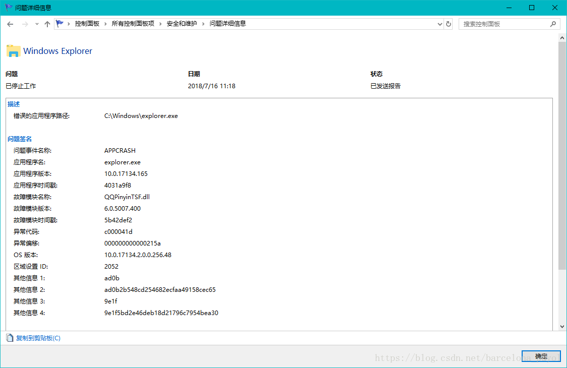Select the APPCRASH event name value

120,151
